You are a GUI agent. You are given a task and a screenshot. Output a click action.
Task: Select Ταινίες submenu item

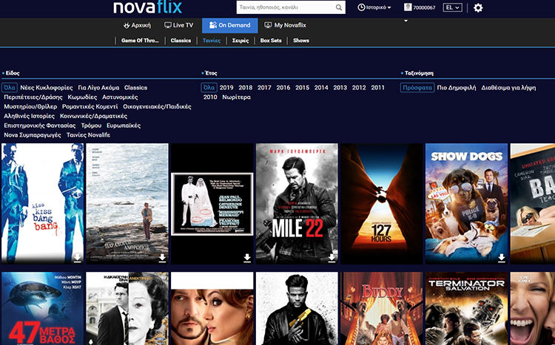point(212,41)
